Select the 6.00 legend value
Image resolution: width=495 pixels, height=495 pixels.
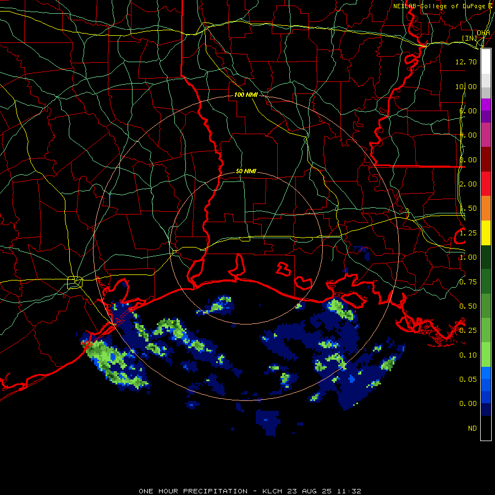(x=468, y=111)
